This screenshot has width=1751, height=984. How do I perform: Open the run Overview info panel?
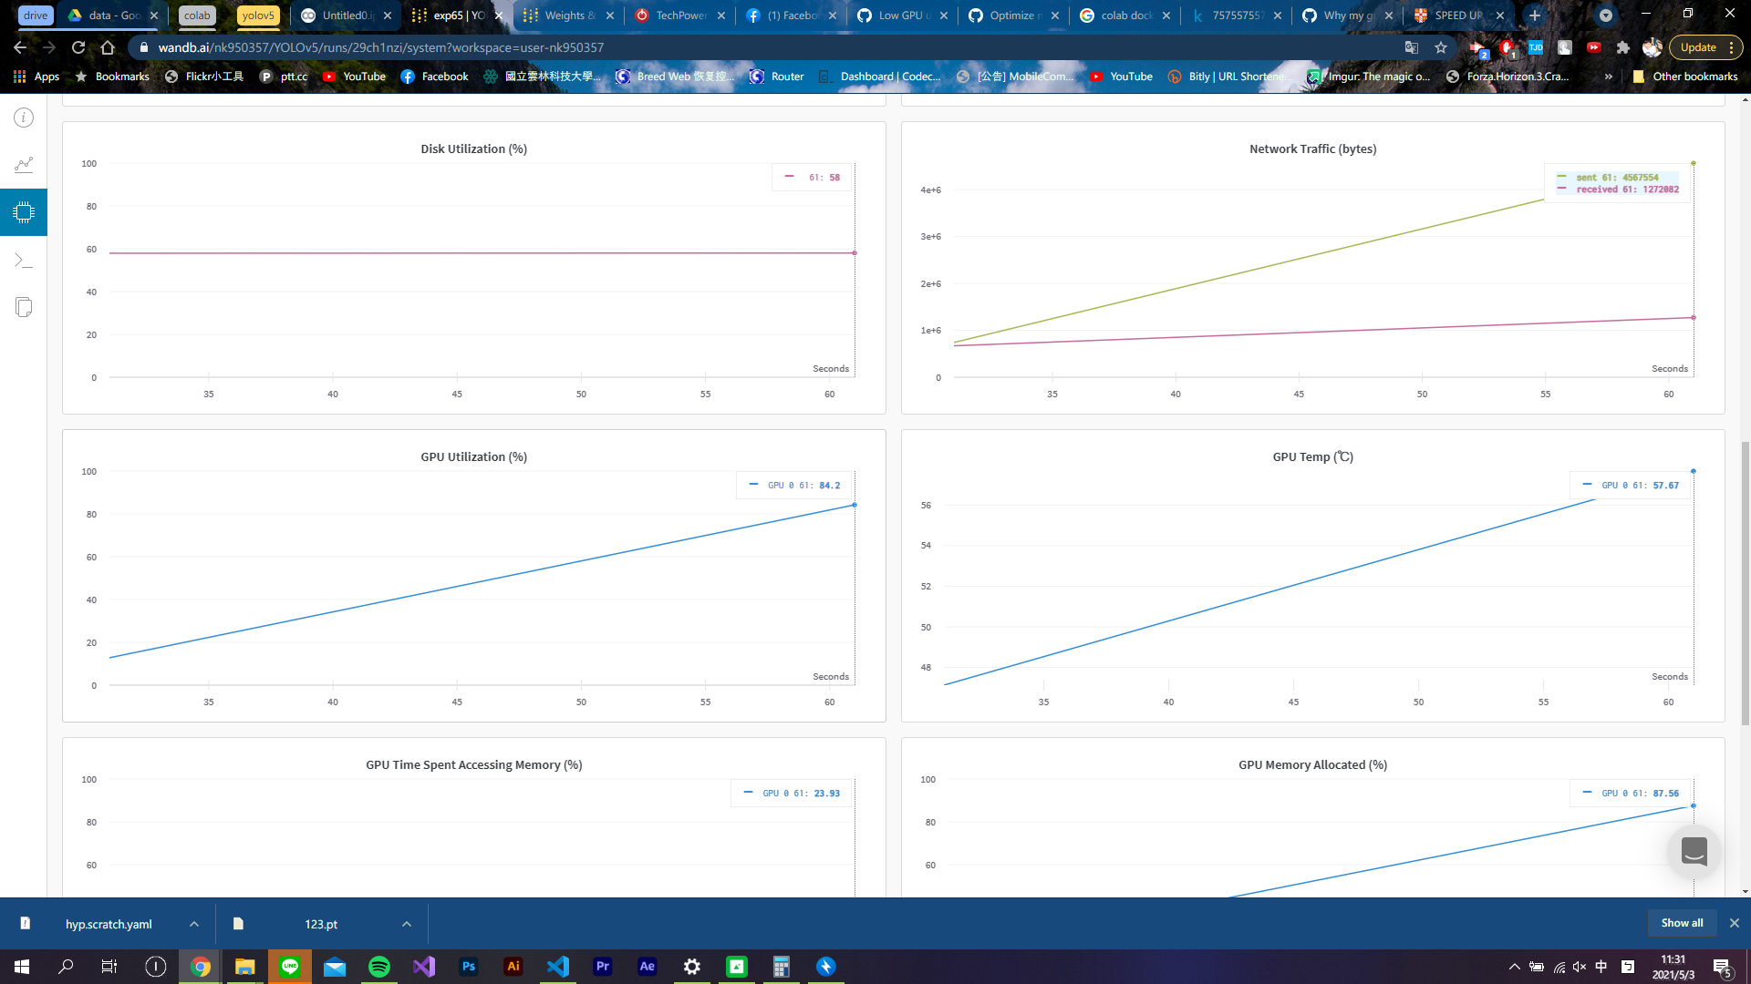[24, 118]
